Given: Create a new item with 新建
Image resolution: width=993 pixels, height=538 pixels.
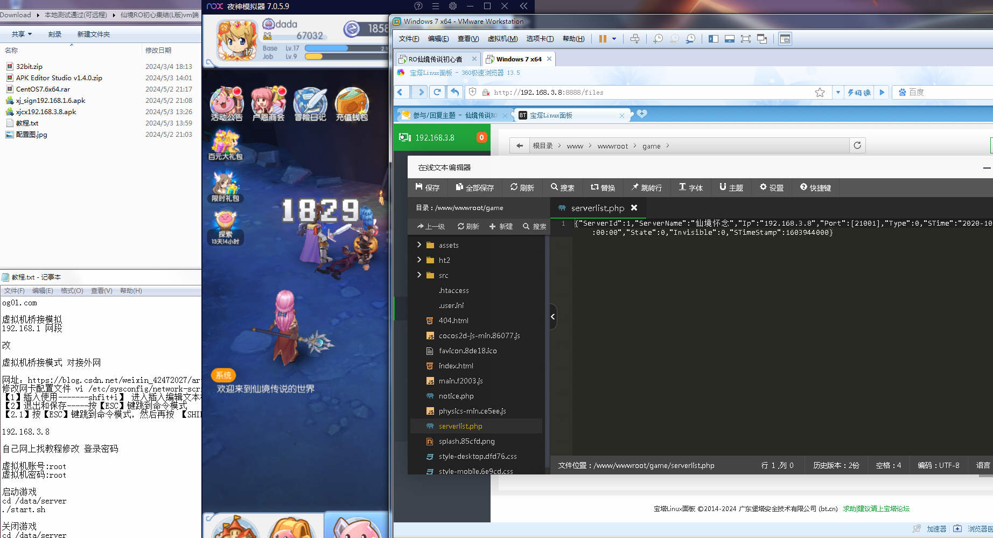Looking at the screenshot, I should pos(501,226).
